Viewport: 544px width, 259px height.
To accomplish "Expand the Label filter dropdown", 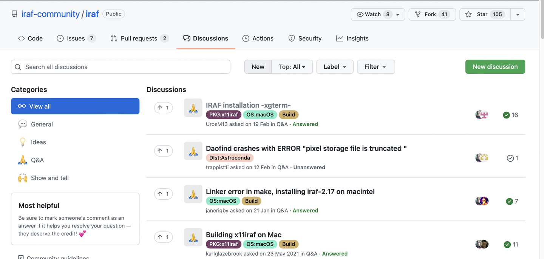I will 335,67.
